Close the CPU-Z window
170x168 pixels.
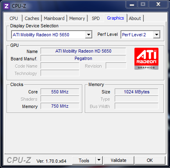[158, 4]
